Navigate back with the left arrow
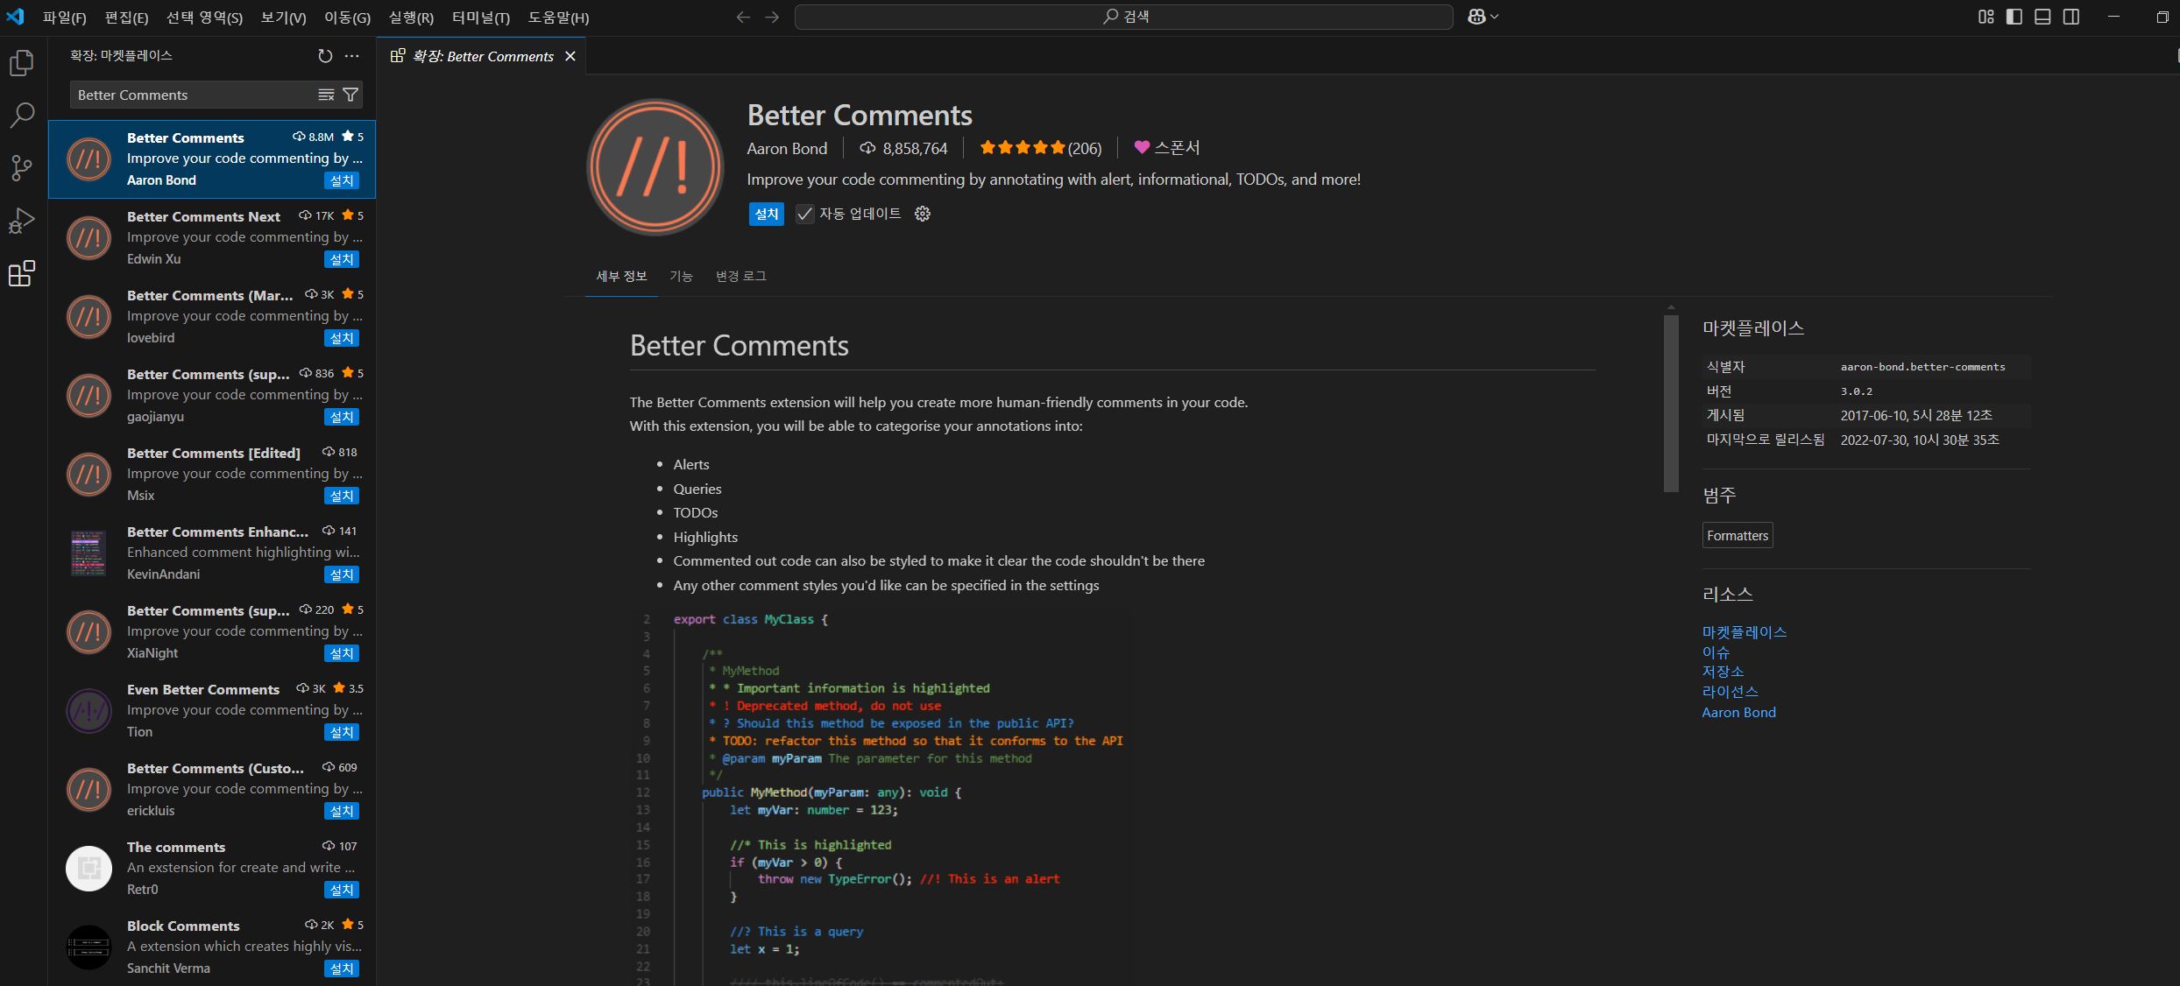The width and height of the screenshot is (2180, 986). [743, 17]
